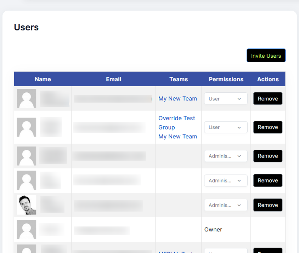Remove the fourth row's administrator user
This screenshot has width=299, height=253.
267,180
